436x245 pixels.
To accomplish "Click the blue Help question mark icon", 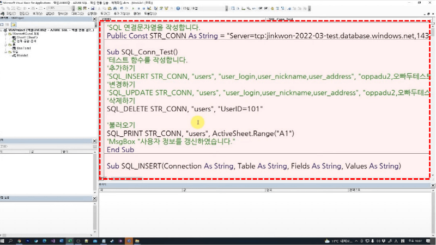I will point(178,8).
